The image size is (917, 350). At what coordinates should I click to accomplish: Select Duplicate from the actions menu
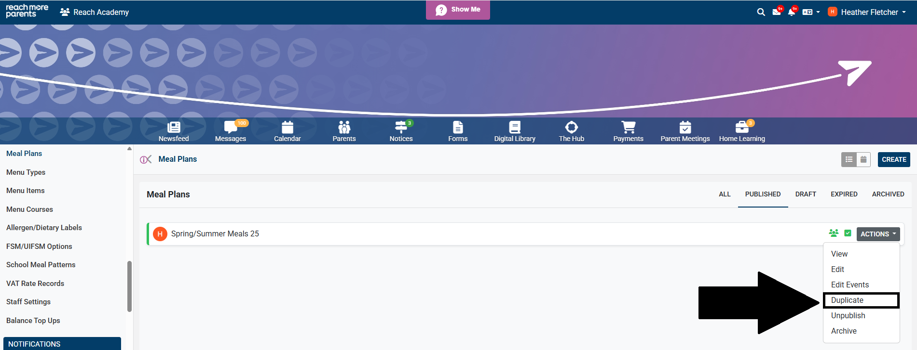click(x=847, y=300)
